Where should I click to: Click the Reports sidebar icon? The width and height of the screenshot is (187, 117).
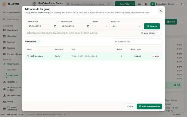pos(4,48)
